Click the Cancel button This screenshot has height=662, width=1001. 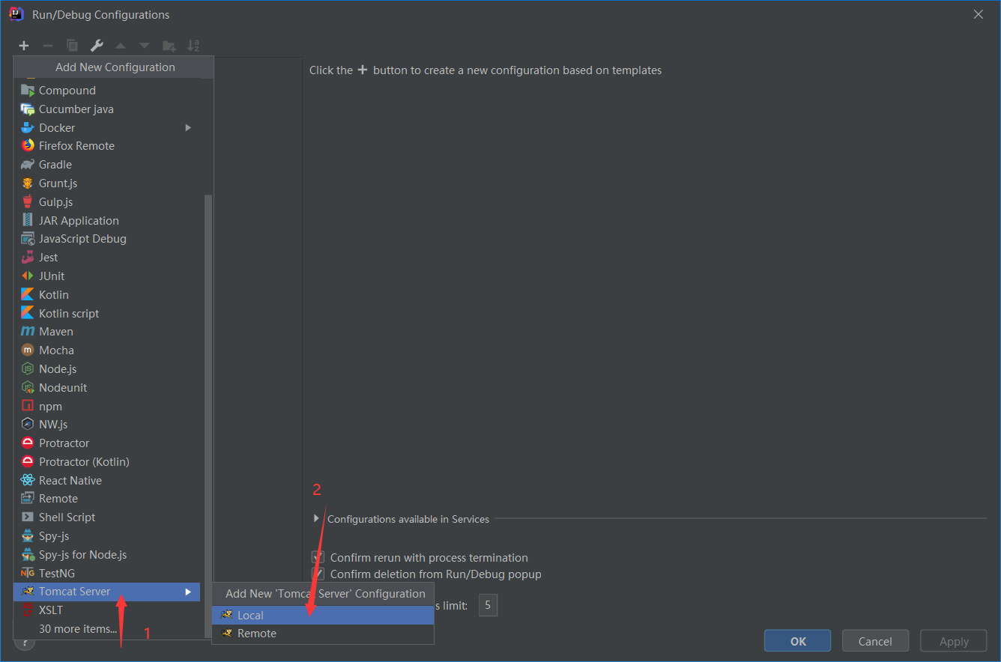tap(875, 641)
